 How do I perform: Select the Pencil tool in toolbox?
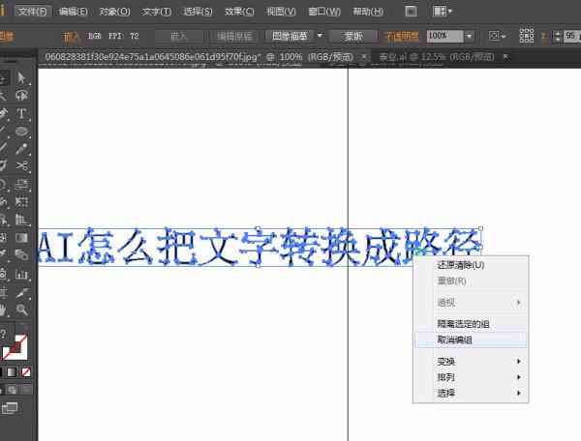click(x=21, y=149)
